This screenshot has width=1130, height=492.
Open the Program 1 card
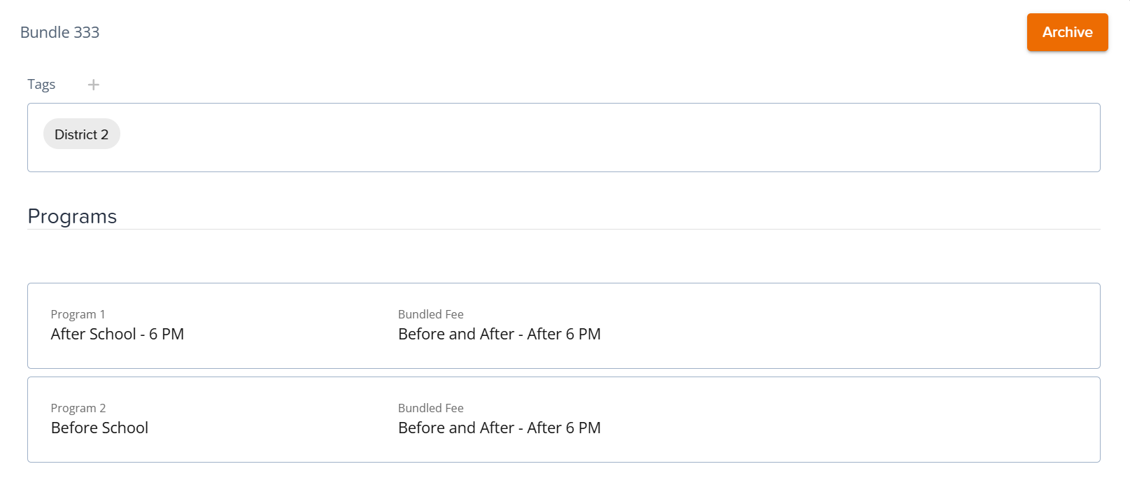[564, 325]
